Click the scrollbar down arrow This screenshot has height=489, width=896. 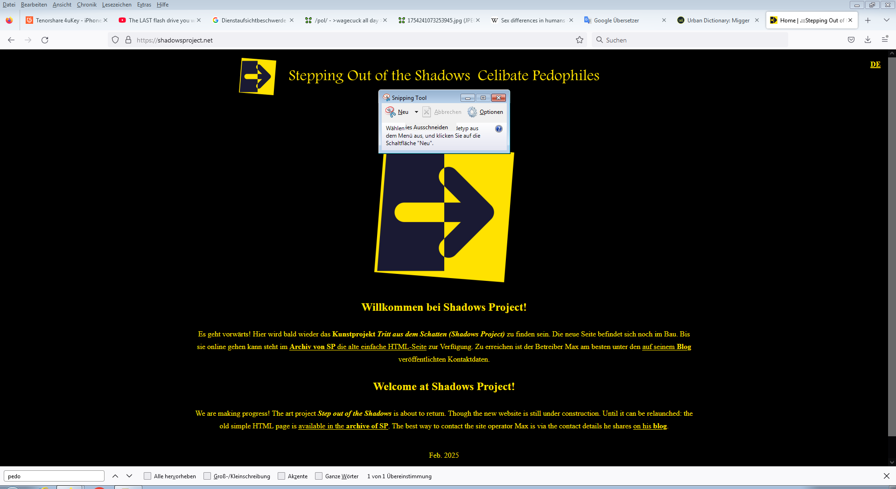click(892, 462)
